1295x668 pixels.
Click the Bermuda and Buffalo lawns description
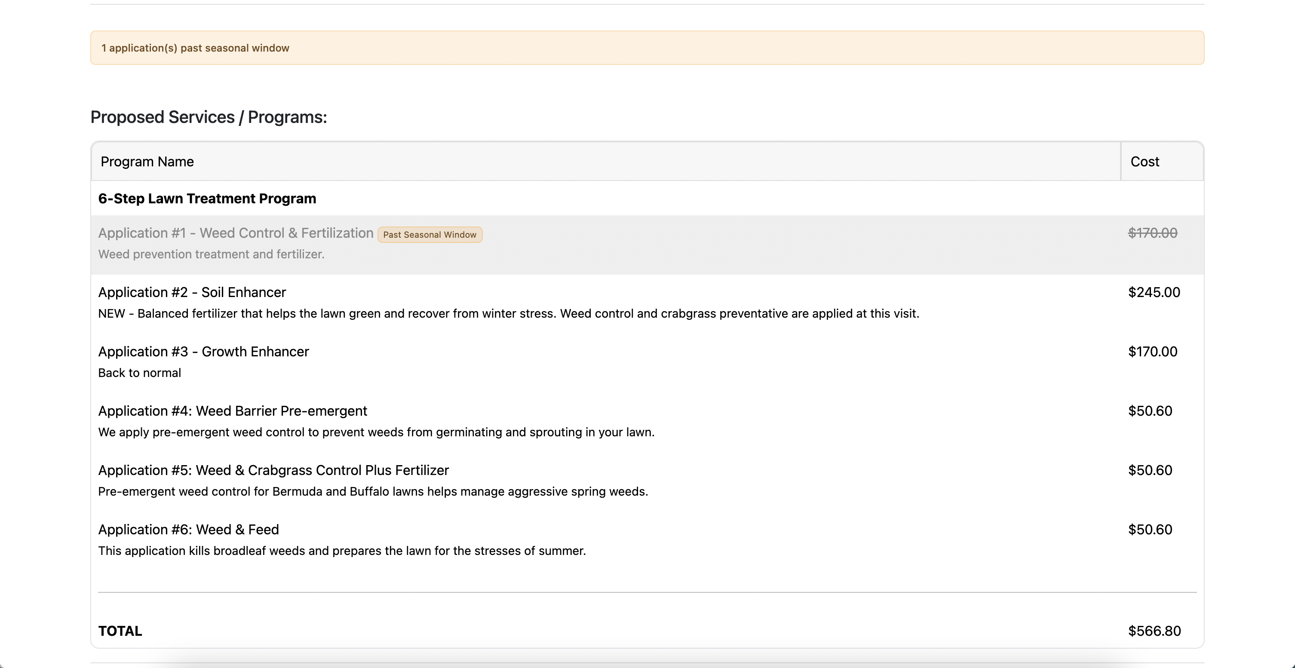372,492
